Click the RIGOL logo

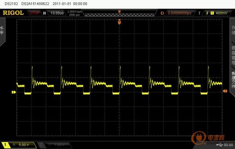coord(13,13)
